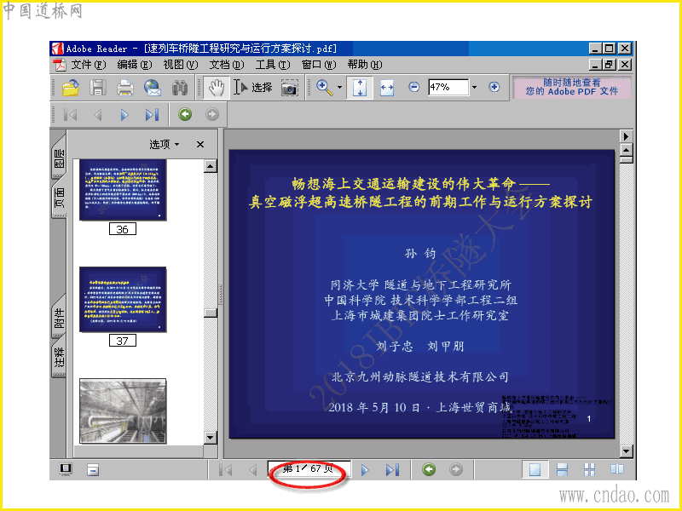
Task: Click the Save floppy disk icon
Action: coord(98,88)
